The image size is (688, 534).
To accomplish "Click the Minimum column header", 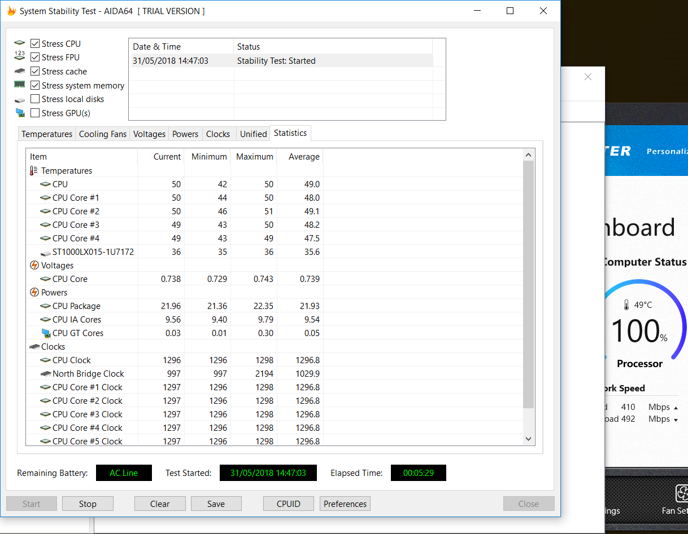I will click(x=207, y=157).
